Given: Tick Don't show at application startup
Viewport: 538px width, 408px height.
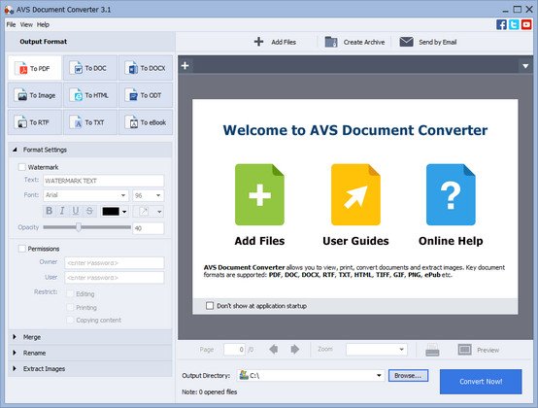Looking at the screenshot, I should click(210, 305).
